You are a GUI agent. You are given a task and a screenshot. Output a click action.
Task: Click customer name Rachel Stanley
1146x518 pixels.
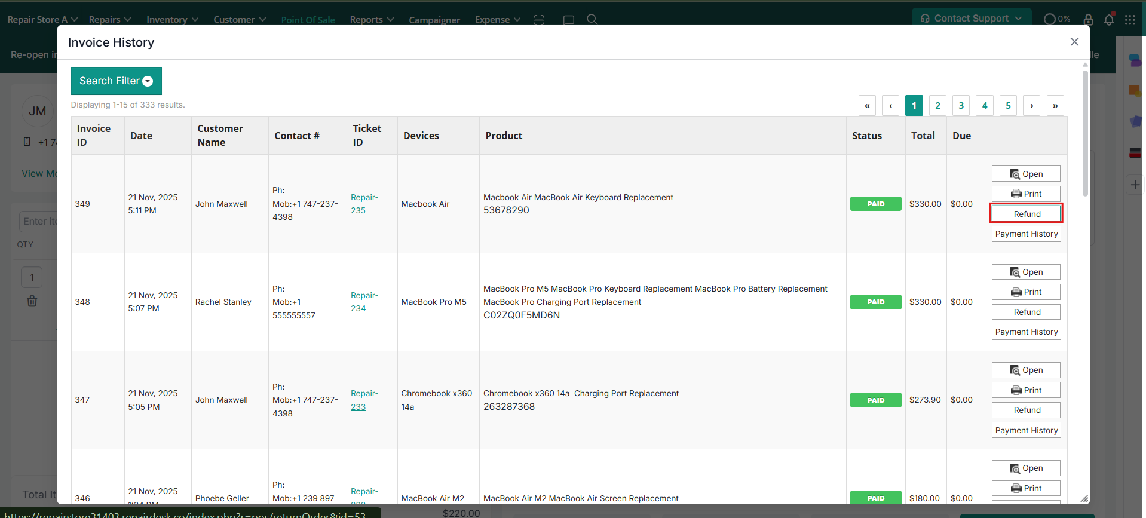pyautogui.click(x=223, y=302)
